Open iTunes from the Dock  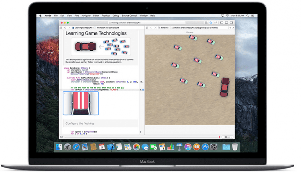point(188,147)
